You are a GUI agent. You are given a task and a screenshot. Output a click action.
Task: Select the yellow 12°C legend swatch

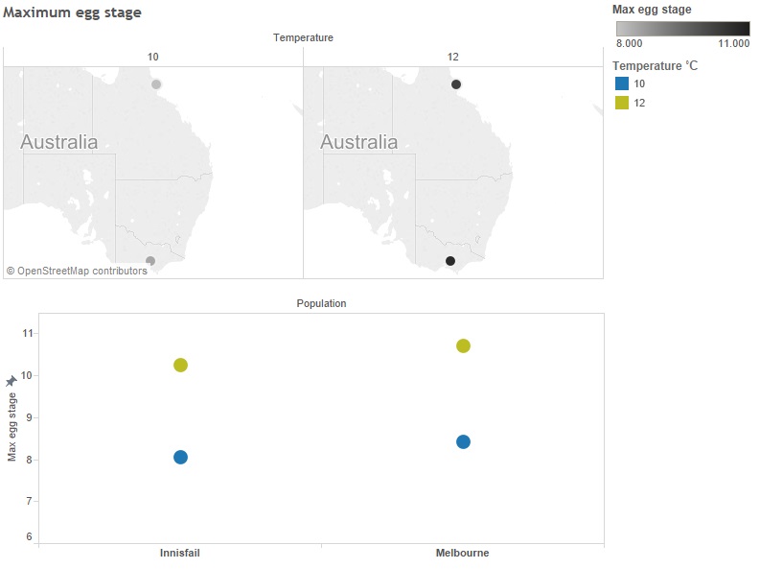click(622, 103)
